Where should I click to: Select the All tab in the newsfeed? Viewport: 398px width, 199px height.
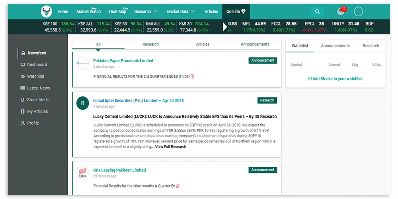click(98, 45)
